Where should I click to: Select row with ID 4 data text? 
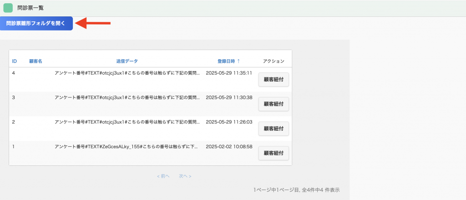tap(127, 72)
